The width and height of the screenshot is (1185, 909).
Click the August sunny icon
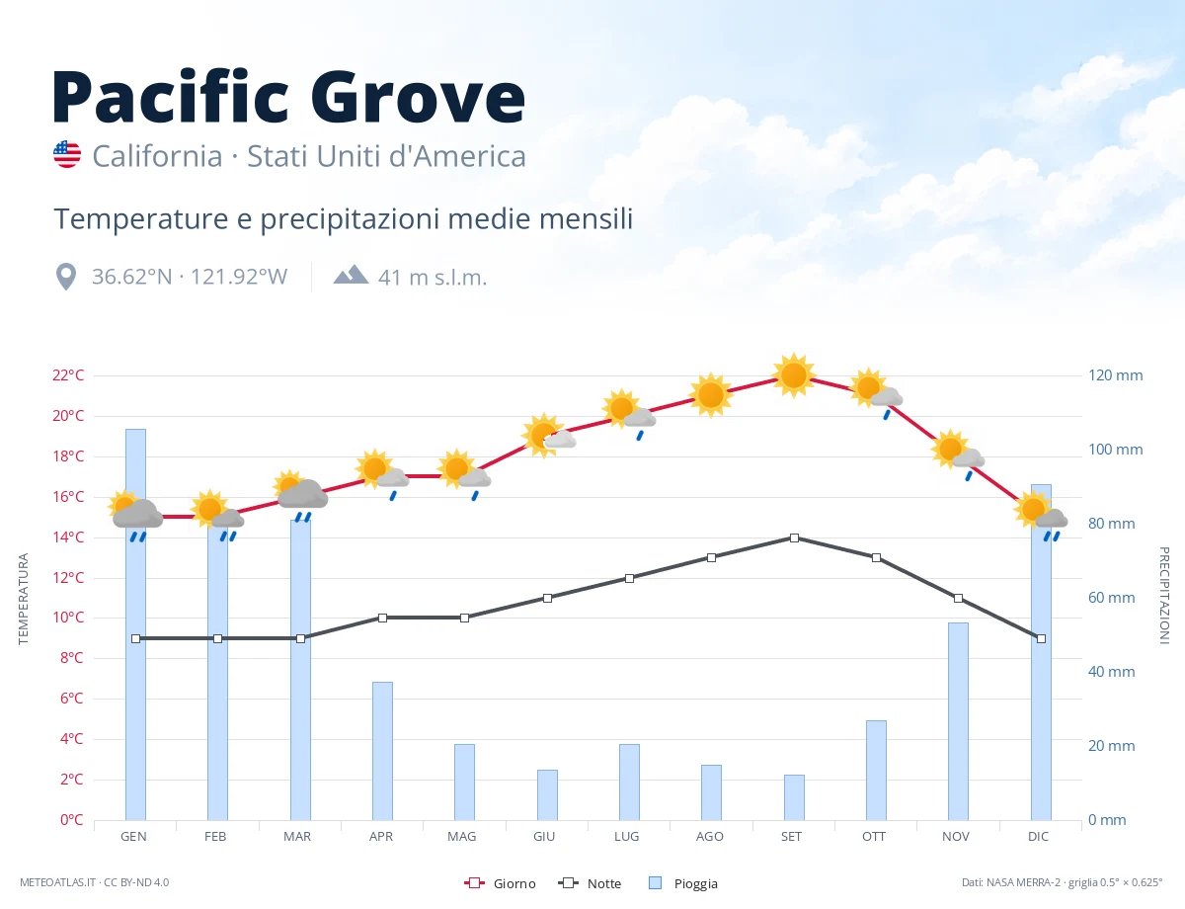pos(711,395)
